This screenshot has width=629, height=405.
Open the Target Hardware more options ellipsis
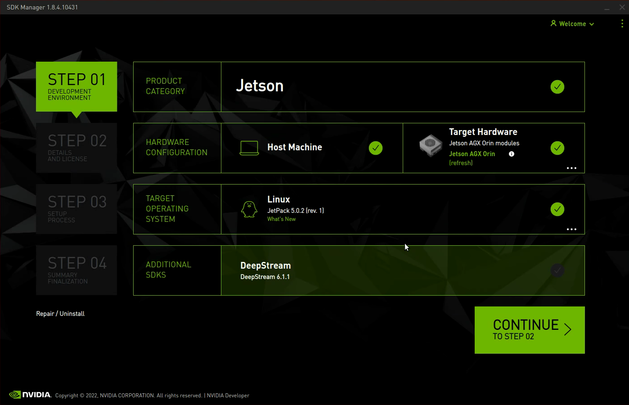571,168
